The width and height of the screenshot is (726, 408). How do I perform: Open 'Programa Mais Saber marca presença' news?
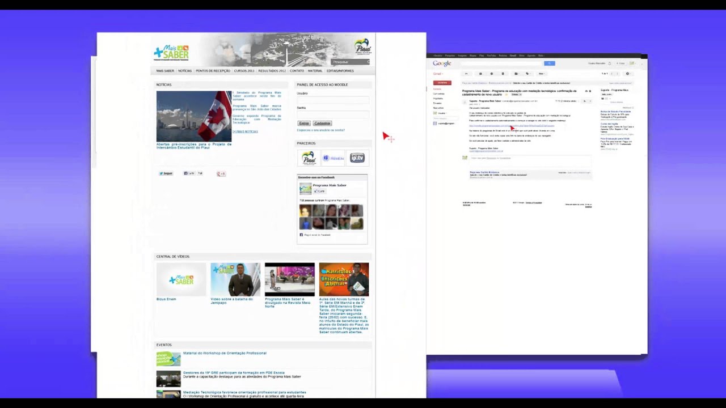[x=256, y=108]
